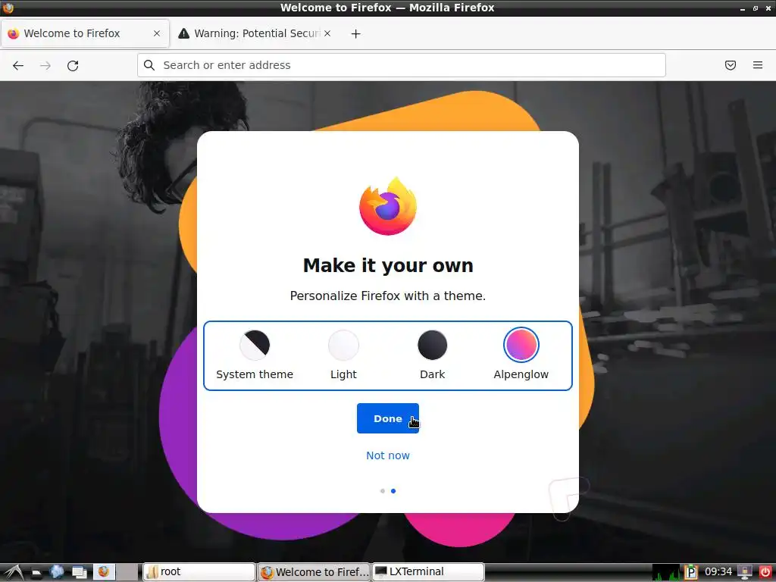The image size is (776, 582).
Task: Close the Welcome to Firefox tab
Action: (x=156, y=33)
